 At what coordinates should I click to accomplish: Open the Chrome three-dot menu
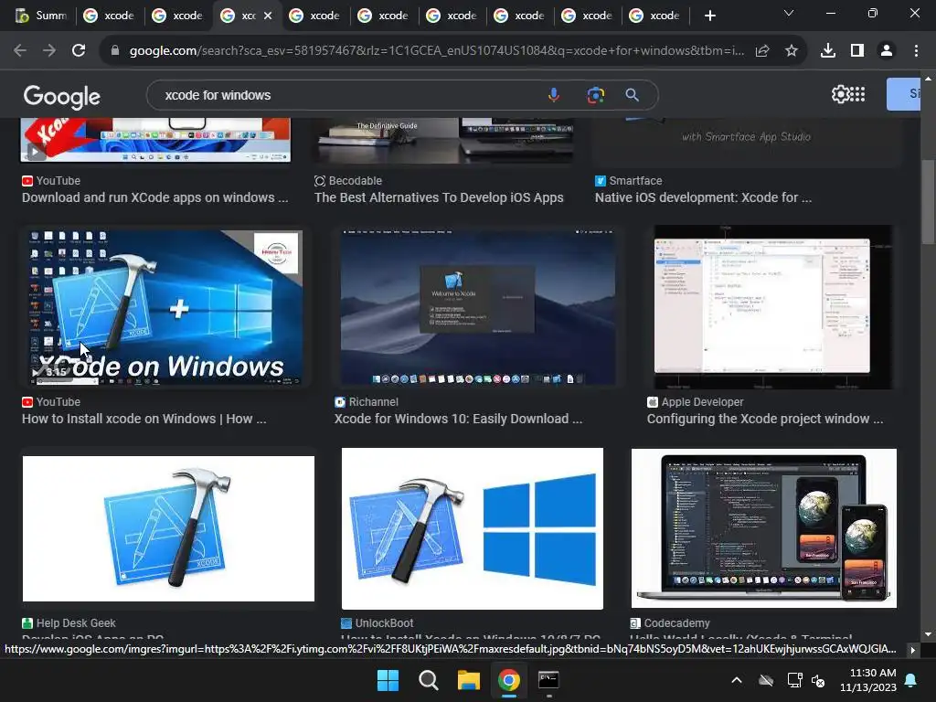coord(916,51)
